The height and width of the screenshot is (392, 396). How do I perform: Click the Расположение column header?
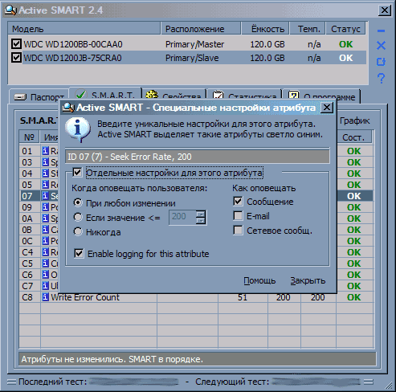pos(201,29)
